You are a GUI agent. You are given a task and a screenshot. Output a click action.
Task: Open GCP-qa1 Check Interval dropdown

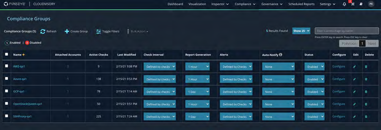[x=160, y=92]
